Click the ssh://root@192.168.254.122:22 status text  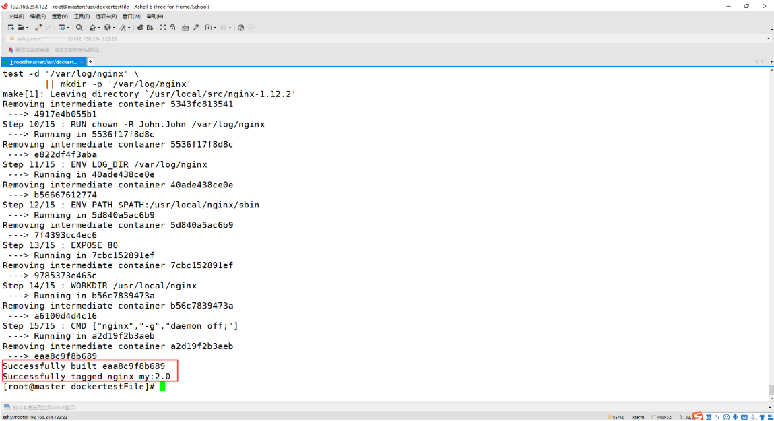(x=35, y=417)
